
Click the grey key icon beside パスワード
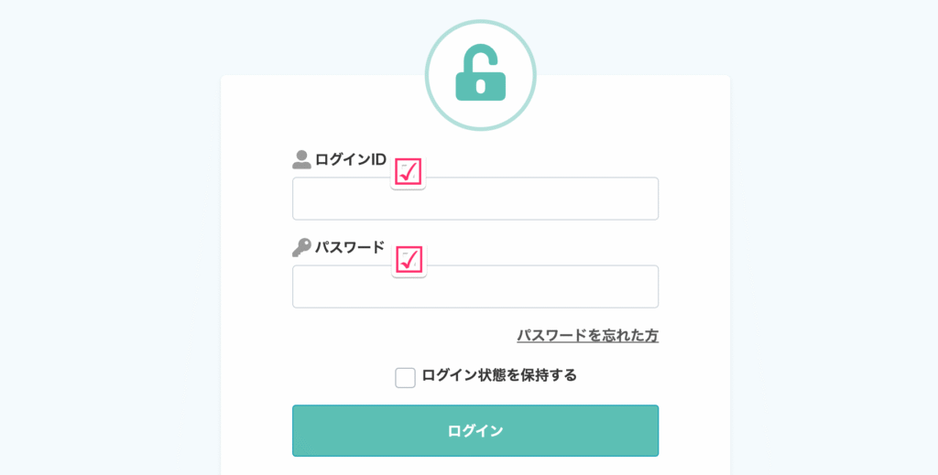(x=301, y=247)
